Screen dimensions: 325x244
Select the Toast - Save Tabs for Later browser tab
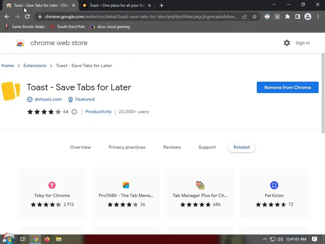[41, 5]
